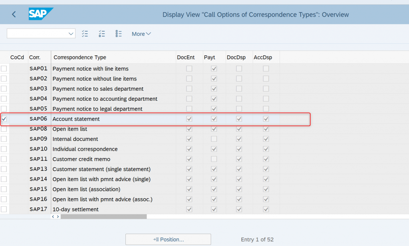This screenshot has width=409, height=246.
Task: Go back using the left arrow
Action: coord(14,14)
